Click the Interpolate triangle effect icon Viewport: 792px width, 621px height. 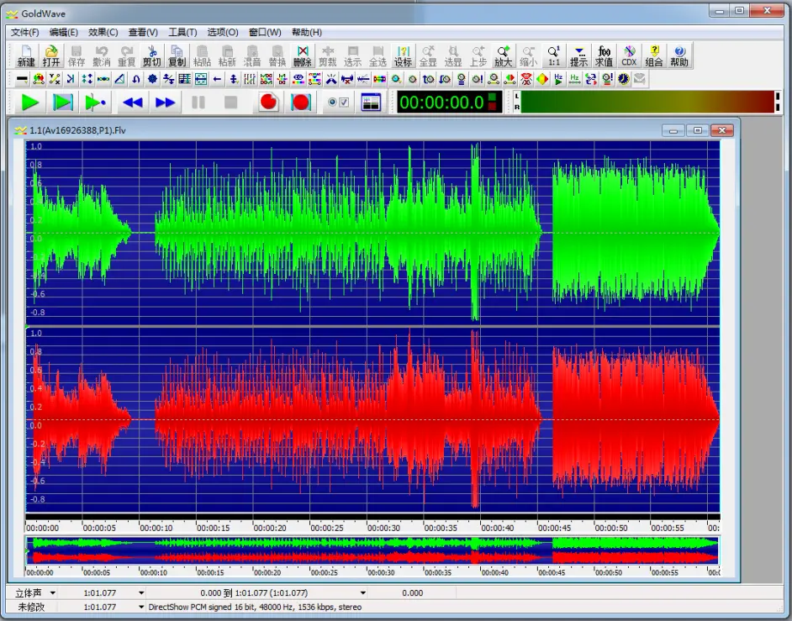tap(119, 79)
